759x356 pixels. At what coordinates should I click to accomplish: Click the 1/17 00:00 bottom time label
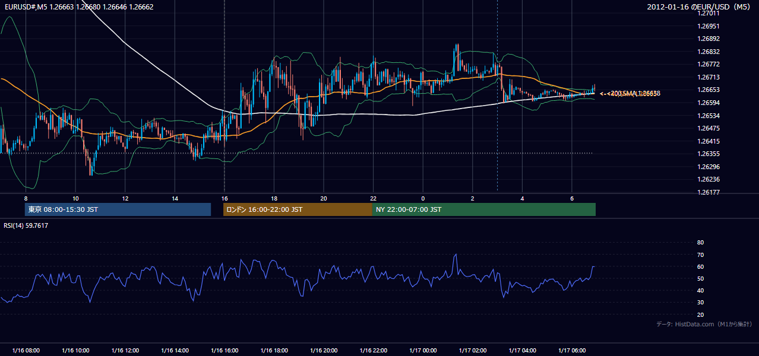click(x=423, y=351)
